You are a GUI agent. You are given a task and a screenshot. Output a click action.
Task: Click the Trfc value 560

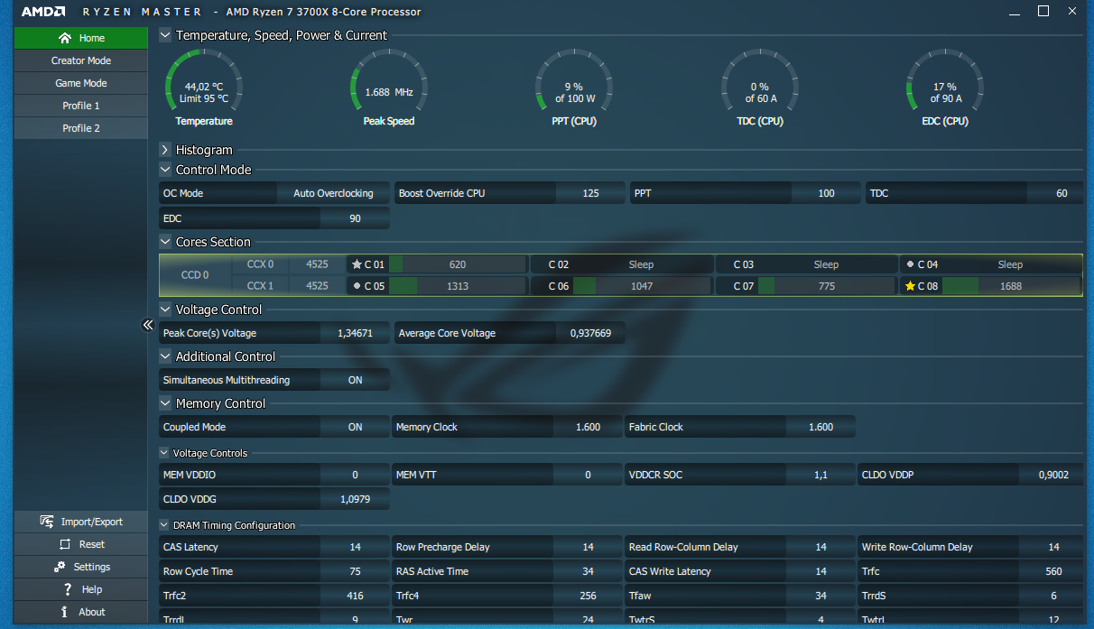[x=1053, y=571]
